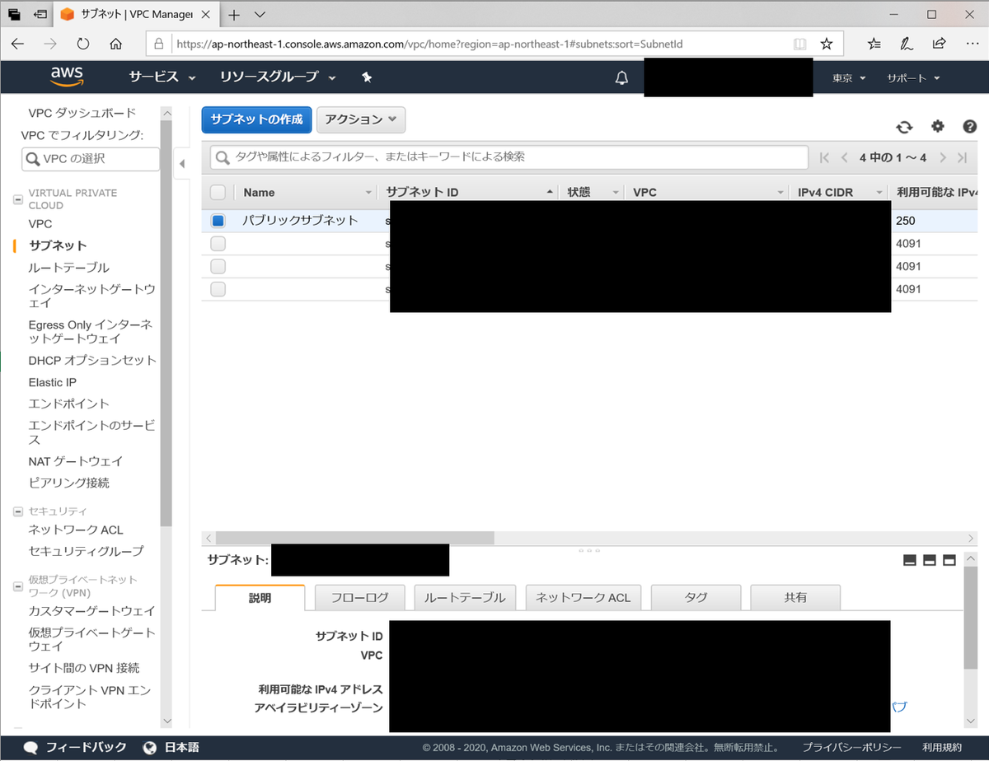Viewport: 989px width, 761px height.
Task: Switch to the フローログ tab
Action: [360, 598]
